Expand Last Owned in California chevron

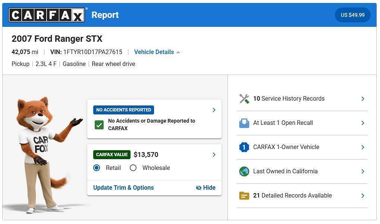[363, 171]
